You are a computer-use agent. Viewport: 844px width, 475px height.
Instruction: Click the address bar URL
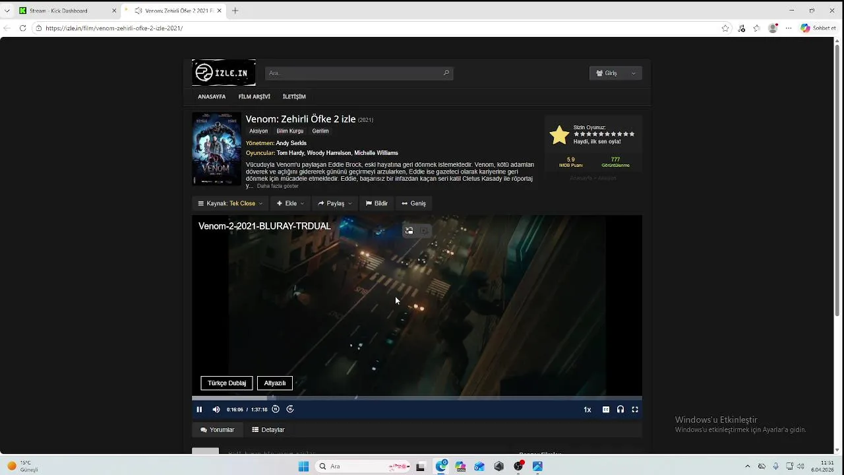click(x=114, y=28)
